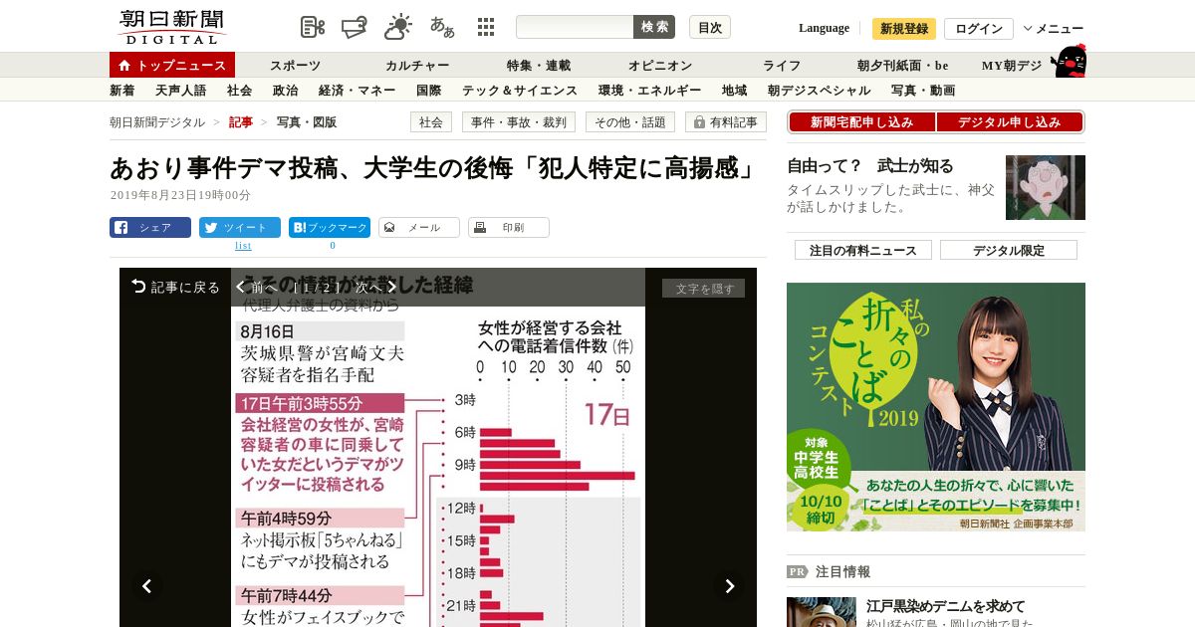Select the 朝夕刊紙面・be tab
The height and width of the screenshot is (627, 1195).
(x=903, y=66)
